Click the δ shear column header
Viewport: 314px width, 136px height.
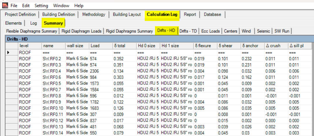click(229, 46)
